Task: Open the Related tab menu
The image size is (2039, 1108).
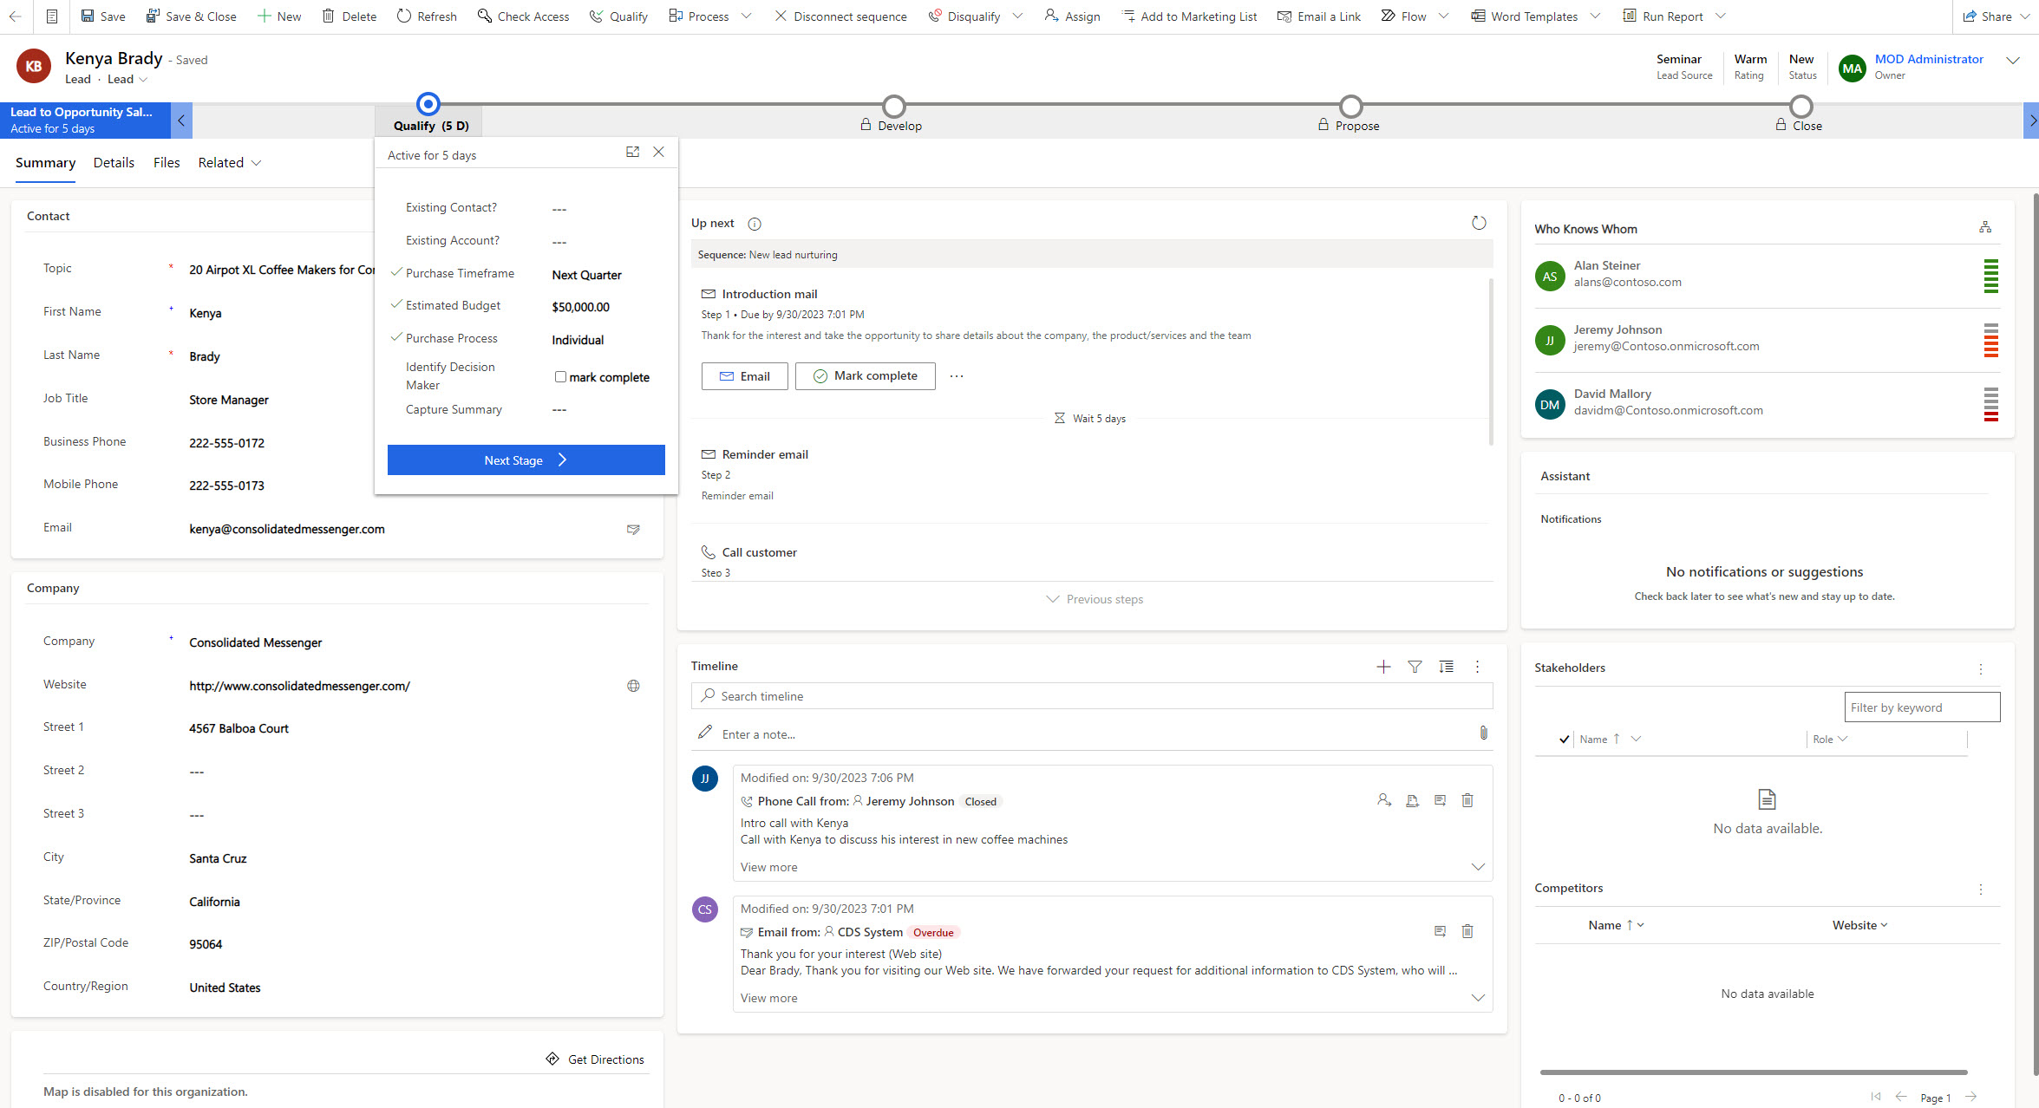Action: click(229, 162)
